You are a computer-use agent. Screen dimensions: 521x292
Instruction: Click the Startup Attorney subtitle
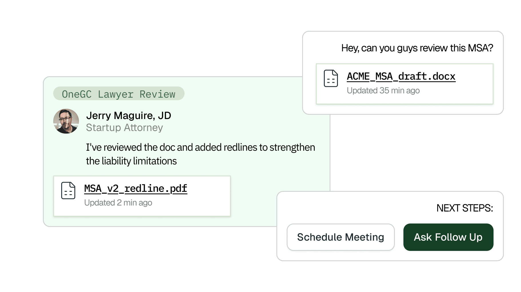124,128
